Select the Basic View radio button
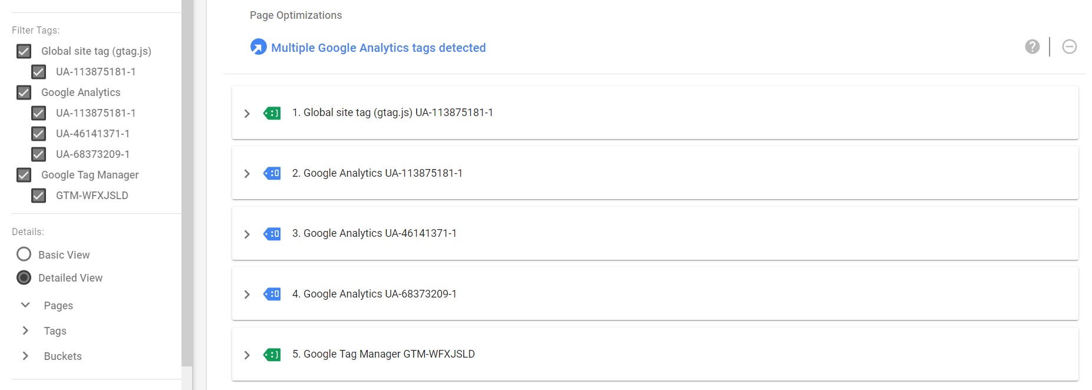The height and width of the screenshot is (390, 1092). [x=24, y=255]
